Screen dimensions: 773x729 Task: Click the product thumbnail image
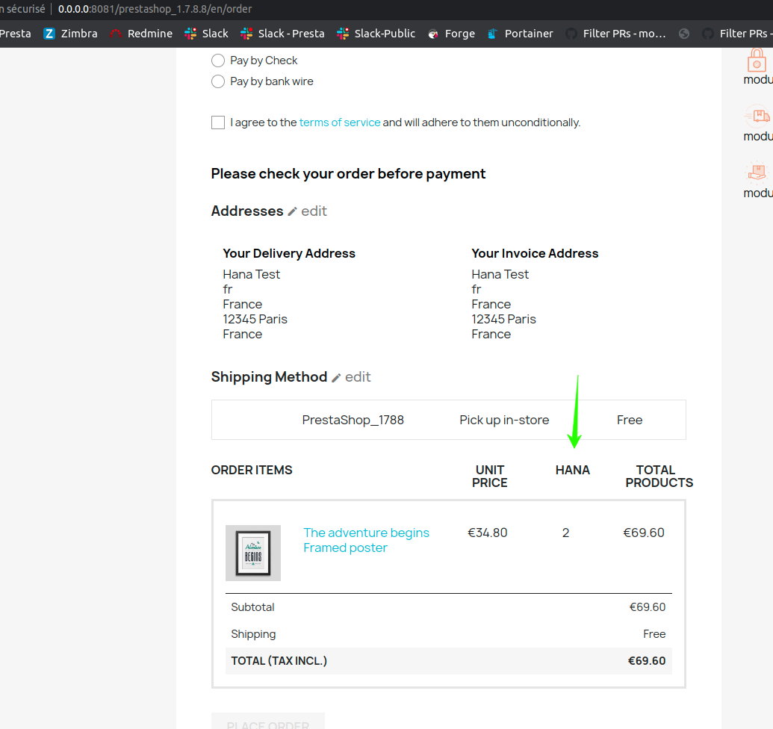coord(253,553)
